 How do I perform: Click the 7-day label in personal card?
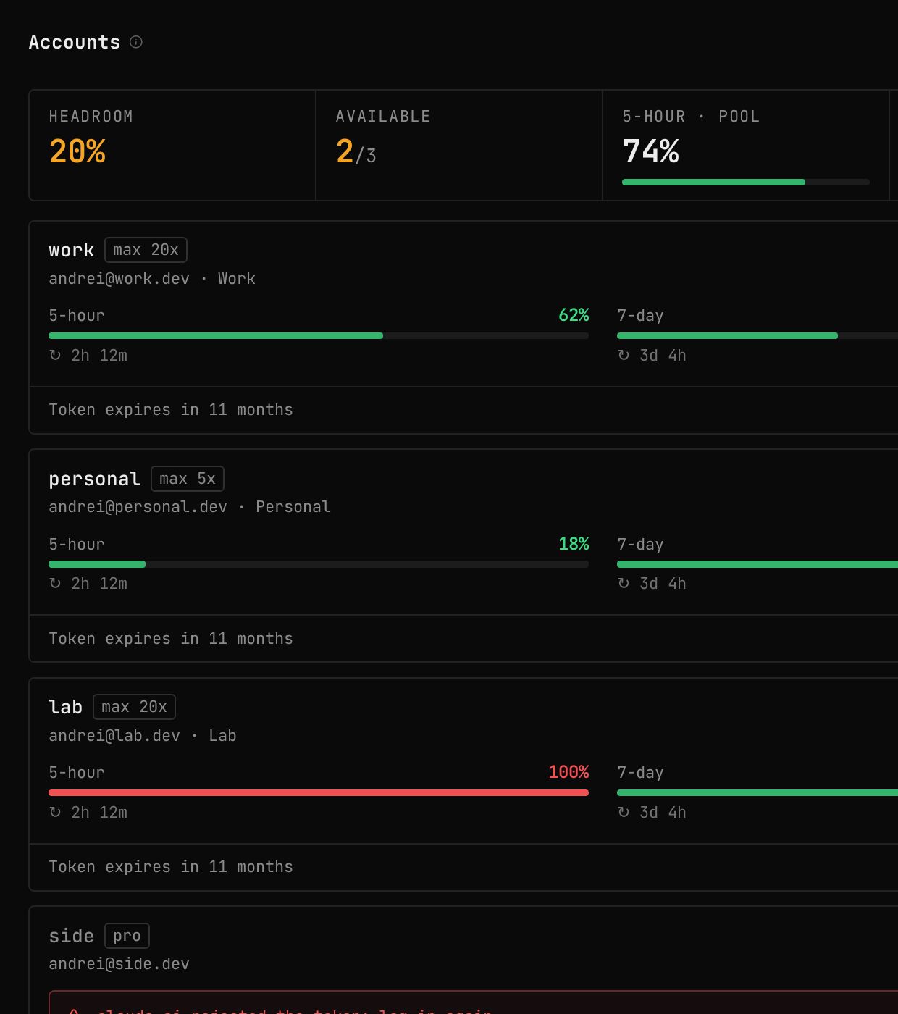click(x=640, y=545)
